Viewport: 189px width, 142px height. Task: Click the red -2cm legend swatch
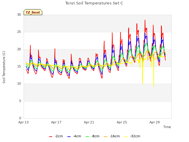click(50, 137)
